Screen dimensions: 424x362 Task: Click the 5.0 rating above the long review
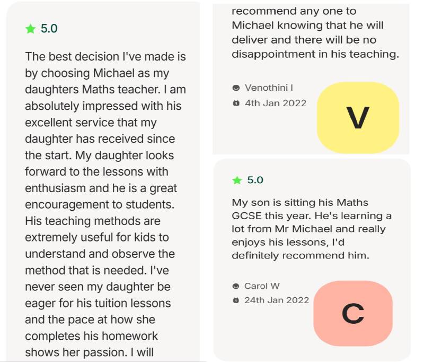[x=49, y=29]
